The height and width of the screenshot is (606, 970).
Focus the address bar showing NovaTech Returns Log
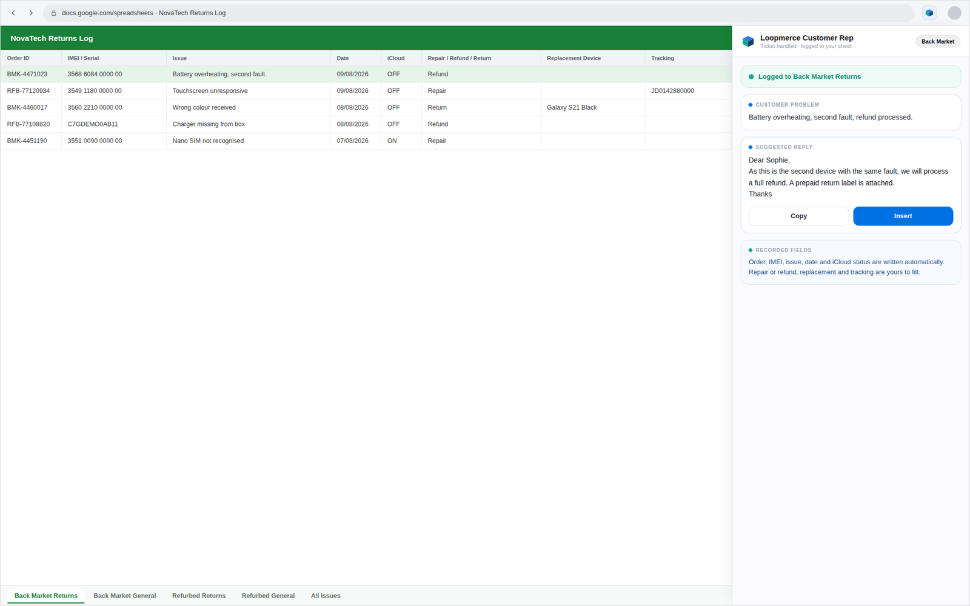pos(478,13)
